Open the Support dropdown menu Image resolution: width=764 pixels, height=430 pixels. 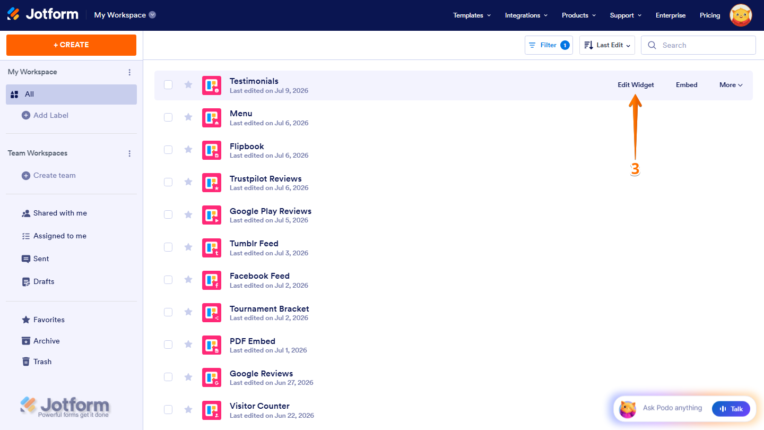tap(626, 15)
